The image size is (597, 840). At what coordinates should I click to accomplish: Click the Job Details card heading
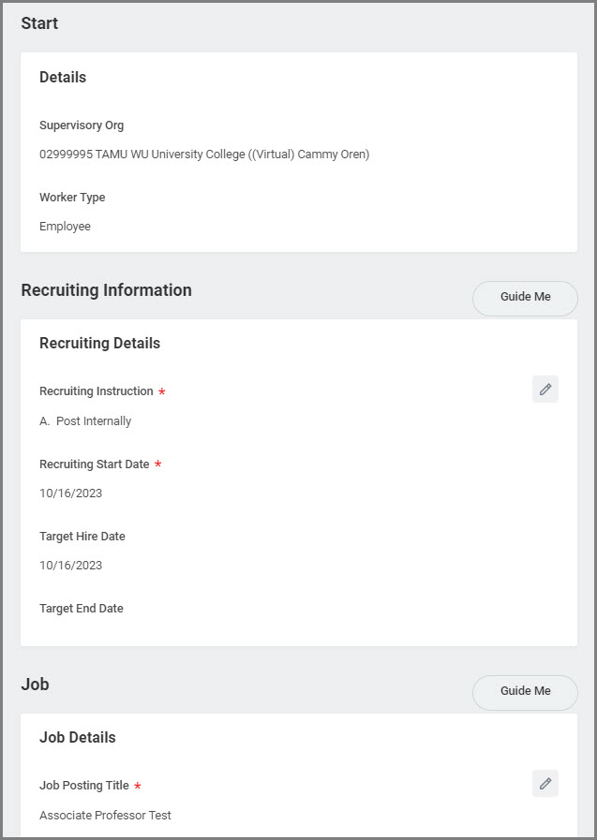(77, 738)
